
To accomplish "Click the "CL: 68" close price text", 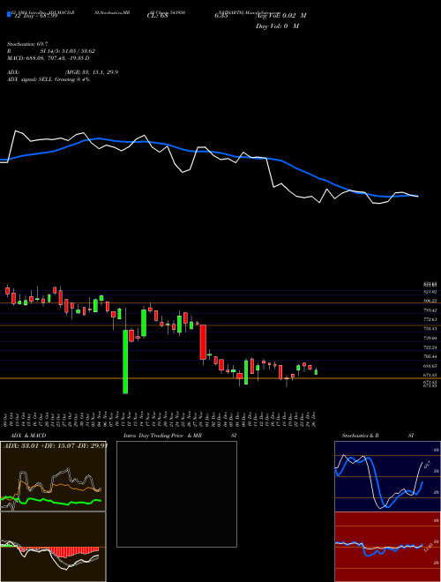I will [157, 16].
